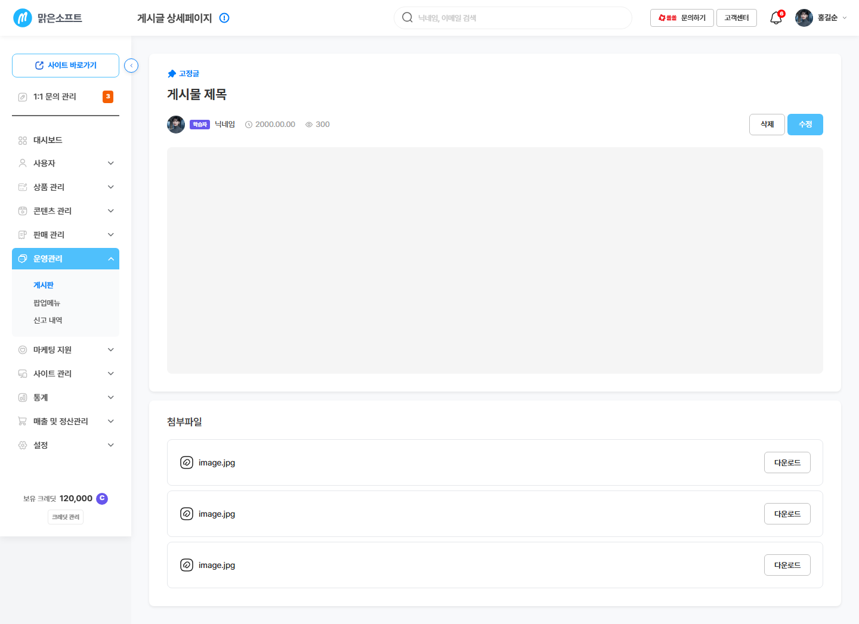Expand the 통계 chevron
Image resolution: width=859 pixels, height=624 pixels.
pos(111,398)
